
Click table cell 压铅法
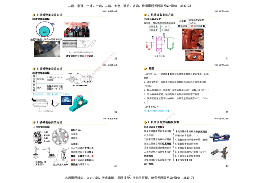point(40,79)
